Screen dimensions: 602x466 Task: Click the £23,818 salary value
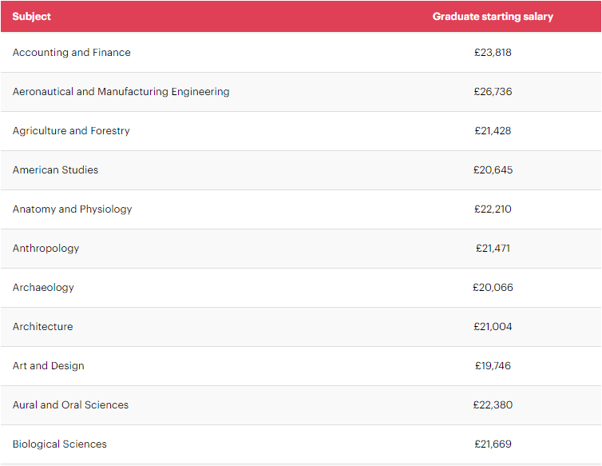[x=493, y=53]
